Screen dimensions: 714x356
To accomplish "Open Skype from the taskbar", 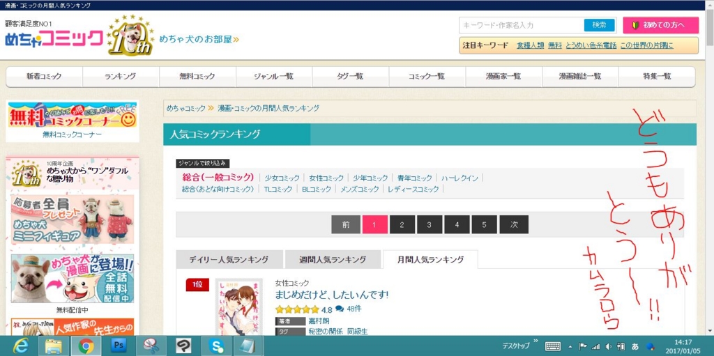I will click(216, 347).
